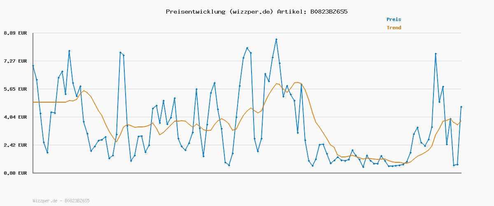Toggle the blue "Preis" legend entry
This screenshot has width=494, height=206.
[x=394, y=19]
